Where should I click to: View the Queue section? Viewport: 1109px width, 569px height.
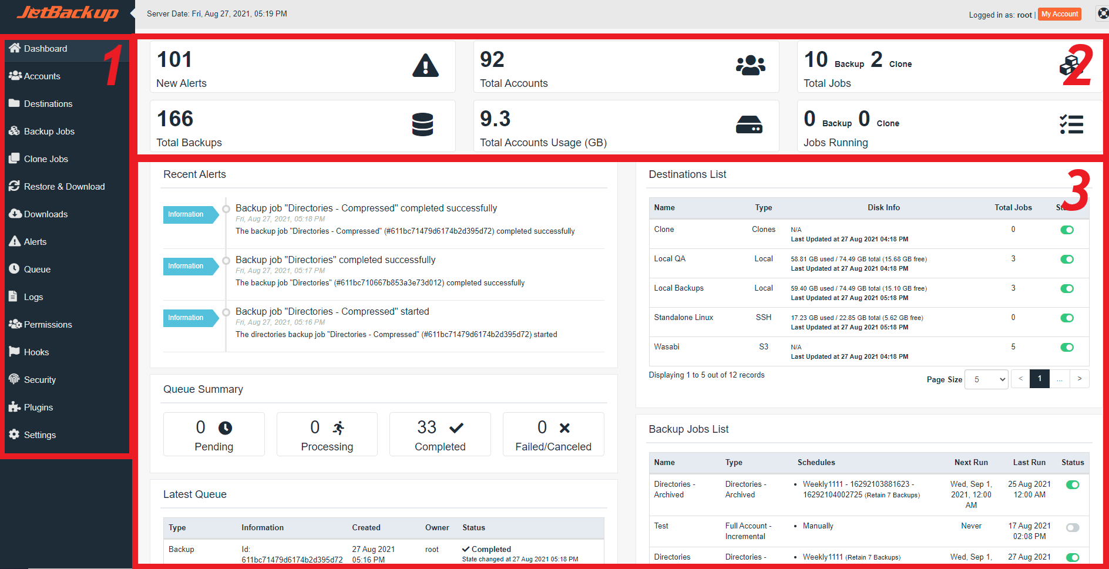point(36,269)
